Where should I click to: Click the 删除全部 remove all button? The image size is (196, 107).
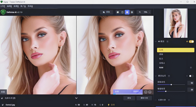(144, 98)
